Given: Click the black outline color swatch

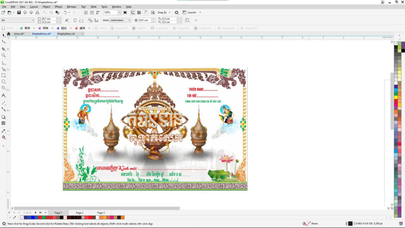Looking at the screenshot, I should 350,223.
